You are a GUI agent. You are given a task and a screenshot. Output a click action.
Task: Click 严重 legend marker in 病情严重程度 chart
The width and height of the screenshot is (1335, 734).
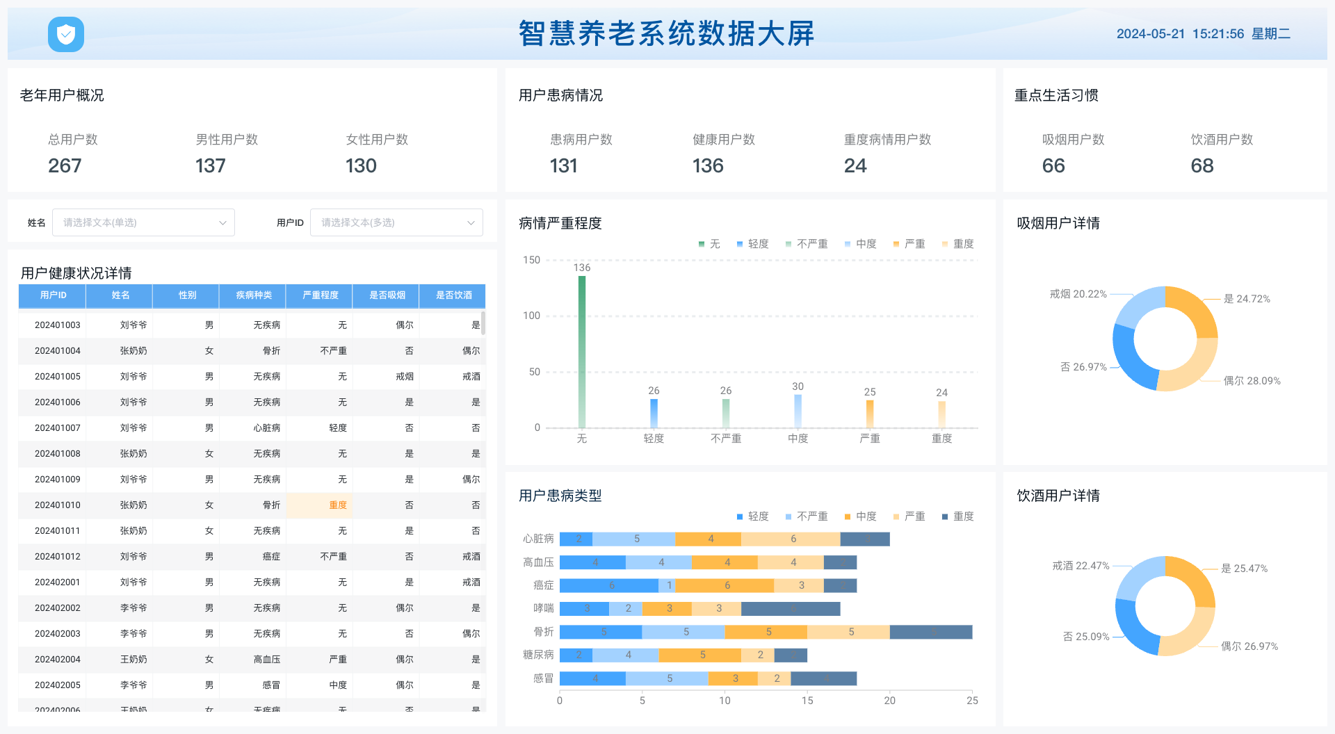[x=896, y=244]
